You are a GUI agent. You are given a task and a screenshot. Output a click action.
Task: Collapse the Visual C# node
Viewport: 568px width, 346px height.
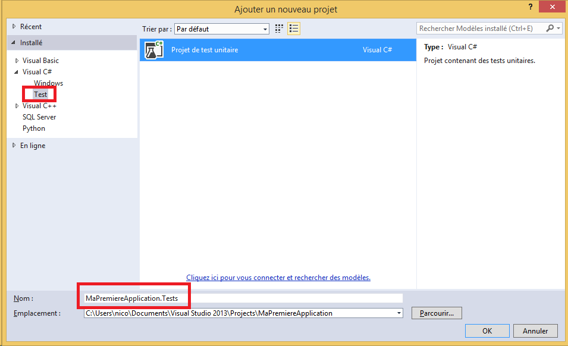(x=16, y=72)
